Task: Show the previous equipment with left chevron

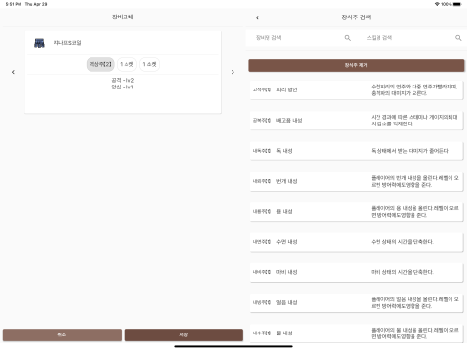Action: click(13, 72)
